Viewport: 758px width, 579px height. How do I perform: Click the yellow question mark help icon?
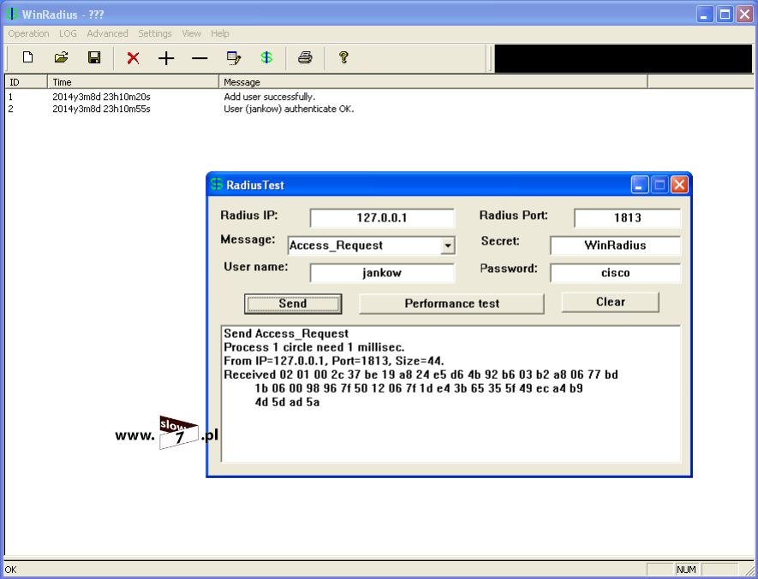[x=343, y=58]
